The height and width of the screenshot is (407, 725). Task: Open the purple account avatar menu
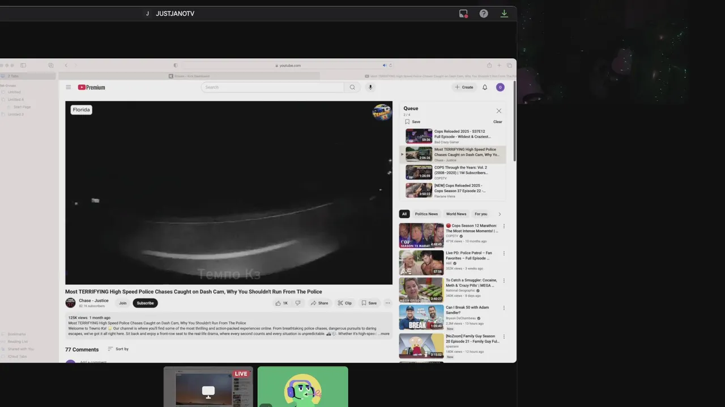coord(500,87)
